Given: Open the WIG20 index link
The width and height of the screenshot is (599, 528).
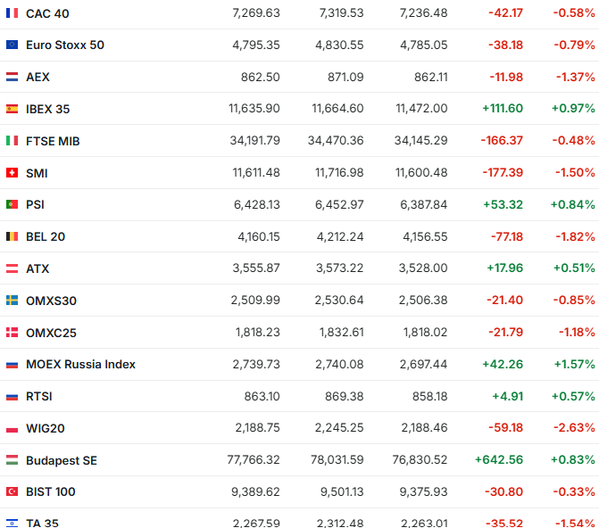Looking at the screenshot, I should (45, 428).
